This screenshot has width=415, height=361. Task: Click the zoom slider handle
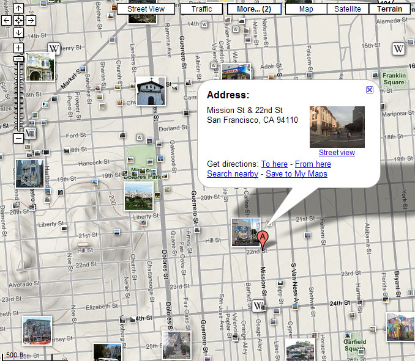(18, 59)
